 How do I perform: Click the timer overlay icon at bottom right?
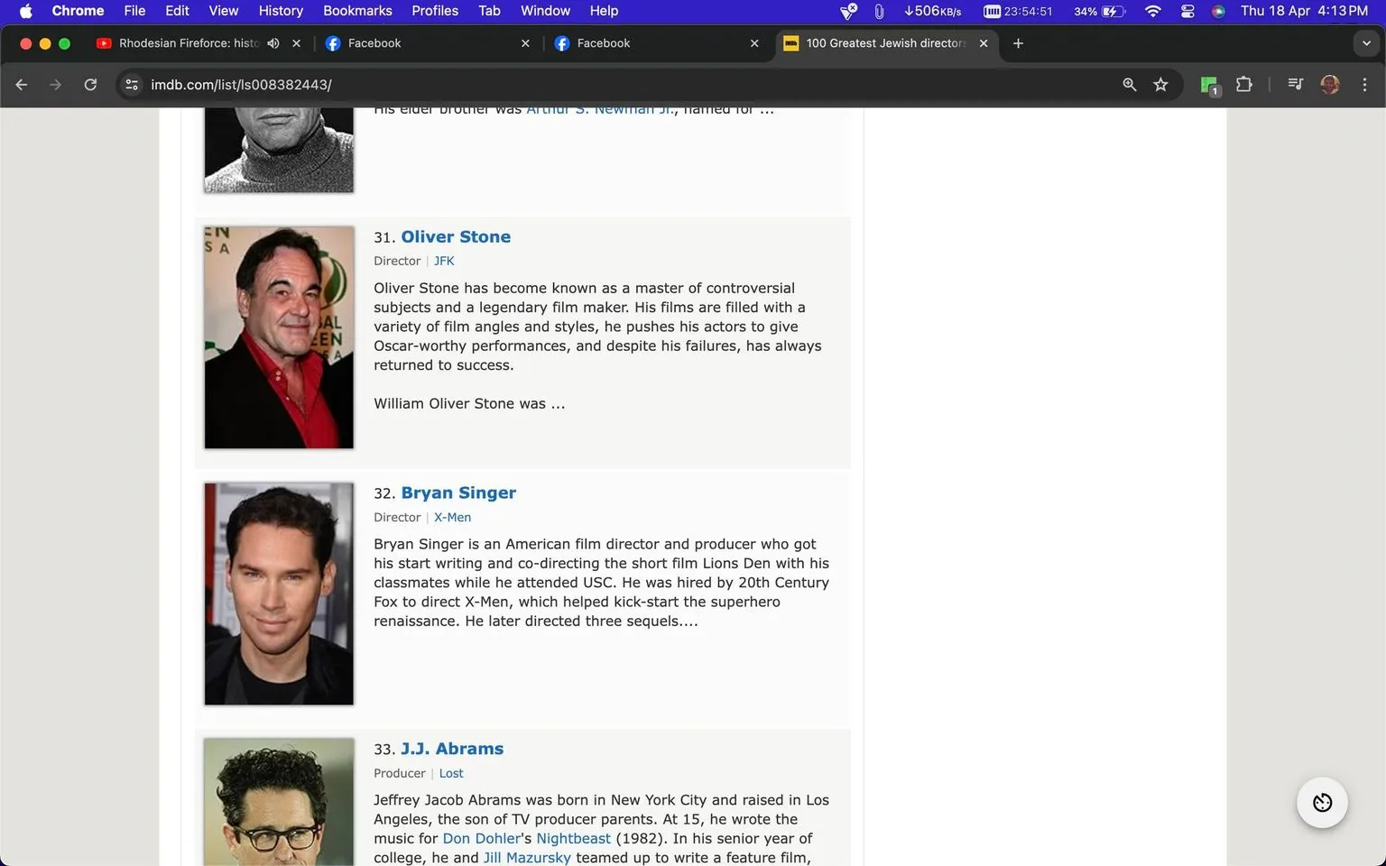pyautogui.click(x=1321, y=802)
